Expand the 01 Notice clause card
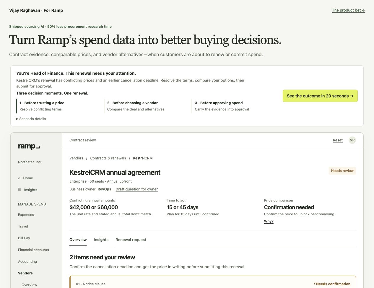The width and height of the screenshot is (374, 288). pyautogui.click(x=213, y=282)
